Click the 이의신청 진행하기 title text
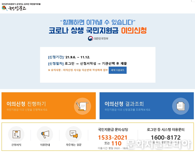The height and width of the screenshot is (153, 195). point(26,104)
